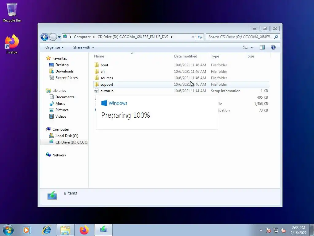The height and width of the screenshot is (236, 314).
Task: Open the Windows Start button
Action: click(x=8, y=230)
